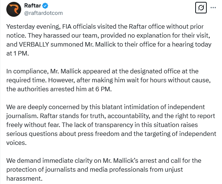Click the word VERBALLY in the post
Screen dimensions: 222x184
[x=34, y=44]
